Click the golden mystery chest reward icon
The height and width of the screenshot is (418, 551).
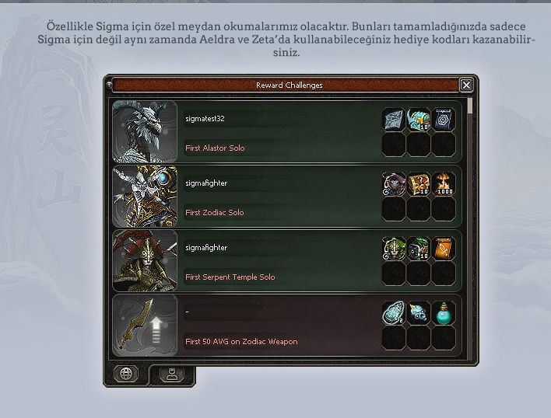tap(419, 184)
